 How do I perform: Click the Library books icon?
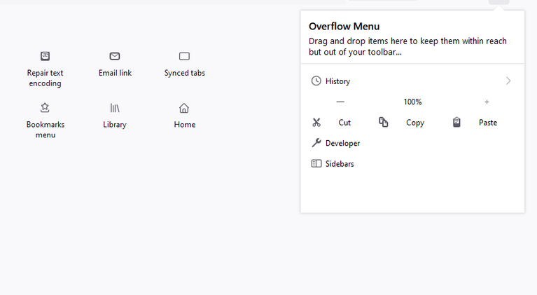[115, 108]
